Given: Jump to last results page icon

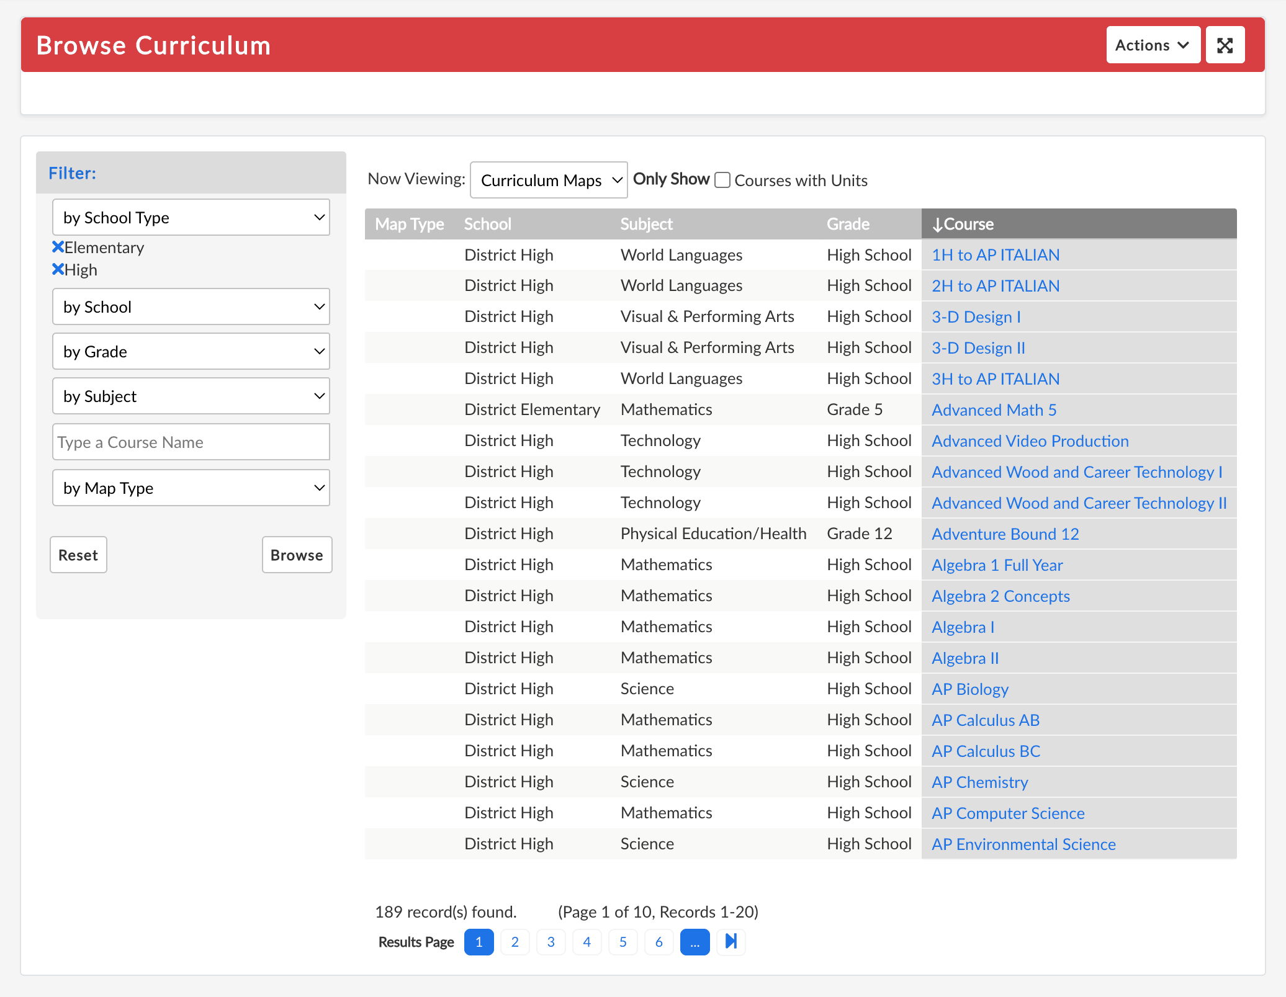Looking at the screenshot, I should click(x=731, y=942).
